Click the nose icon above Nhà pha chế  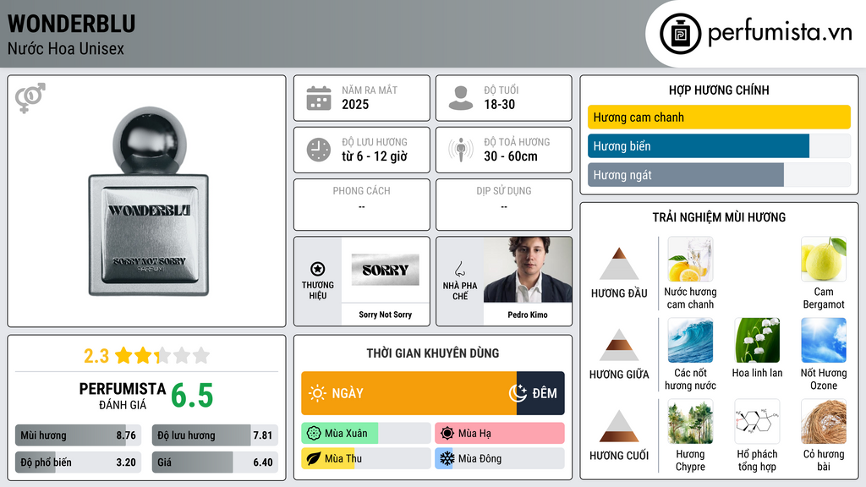(x=459, y=269)
